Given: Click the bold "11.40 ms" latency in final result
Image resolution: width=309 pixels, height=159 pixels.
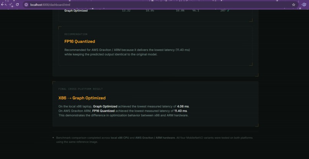Looking at the screenshot, I should tap(181, 111).
